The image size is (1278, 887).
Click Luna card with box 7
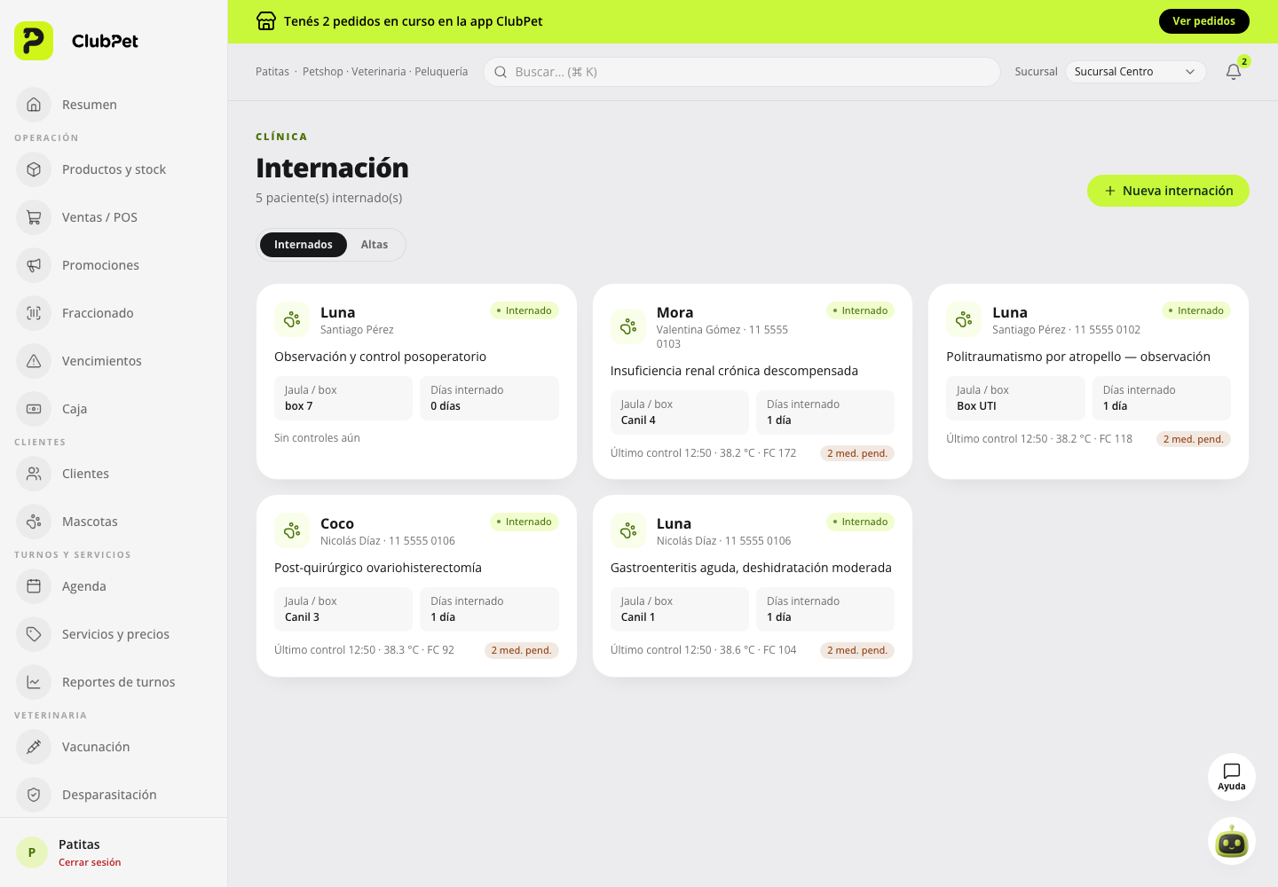coord(416,381)
